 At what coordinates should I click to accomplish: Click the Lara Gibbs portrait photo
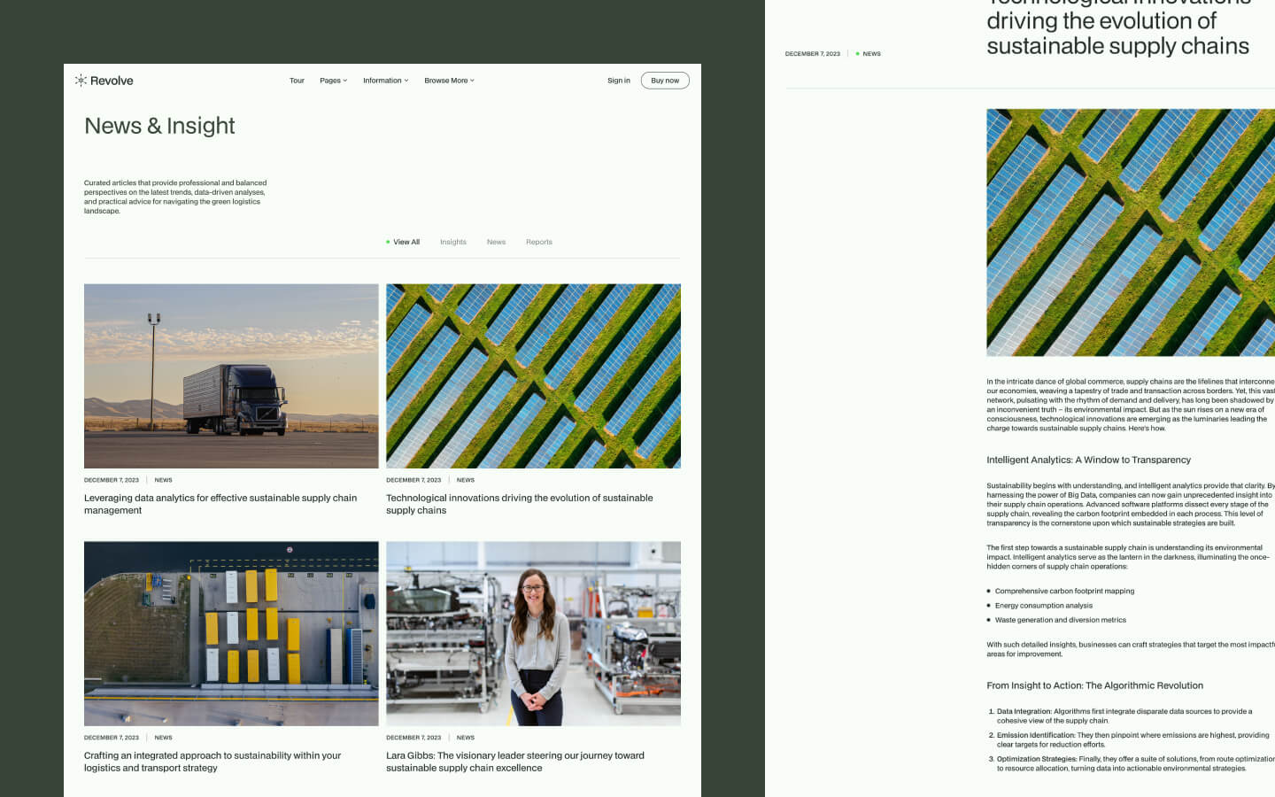(x=533, y=632)
